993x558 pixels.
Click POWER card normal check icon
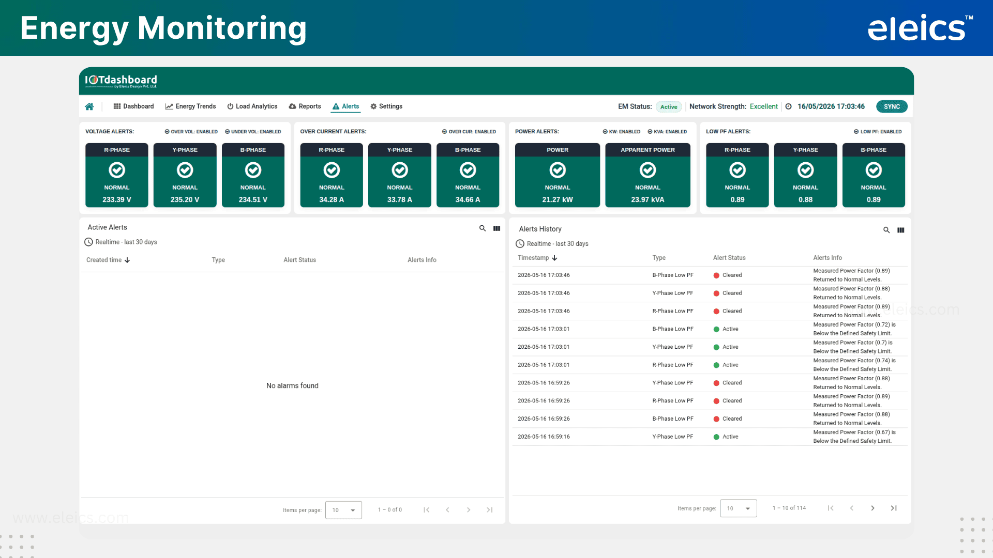[558, 170]
